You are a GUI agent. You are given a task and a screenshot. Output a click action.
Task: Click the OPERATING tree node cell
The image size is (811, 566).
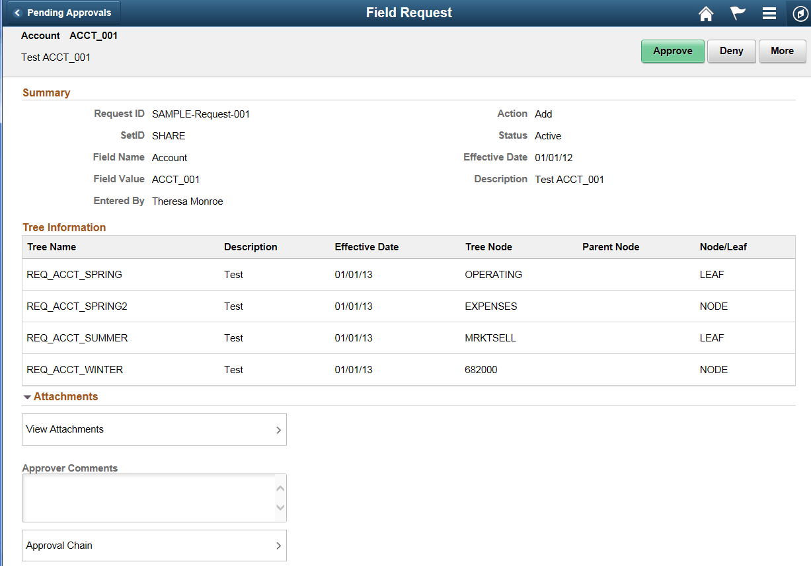(494, 275)
